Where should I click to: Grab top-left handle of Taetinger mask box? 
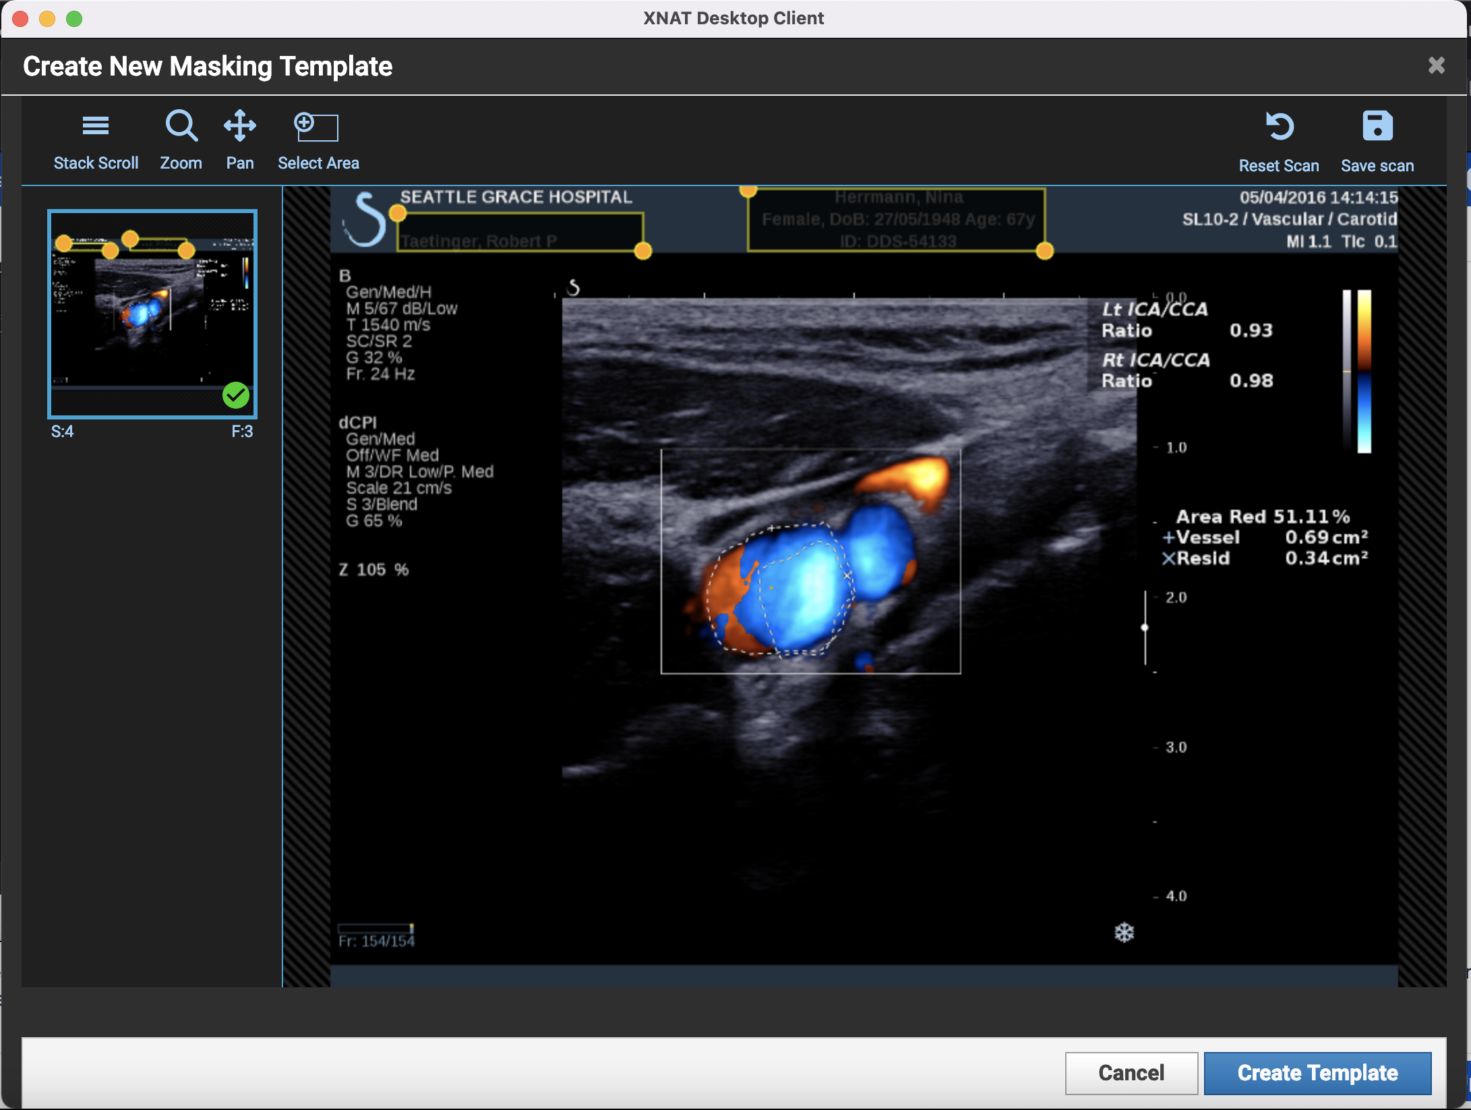398,214
